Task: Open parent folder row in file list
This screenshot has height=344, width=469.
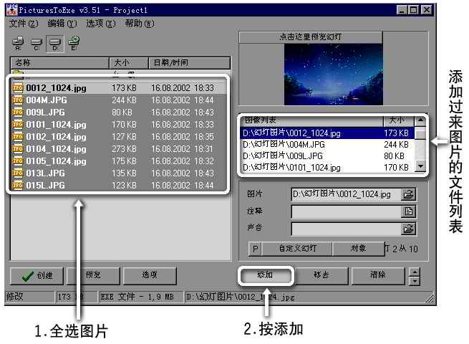Action: pos(120,73)
